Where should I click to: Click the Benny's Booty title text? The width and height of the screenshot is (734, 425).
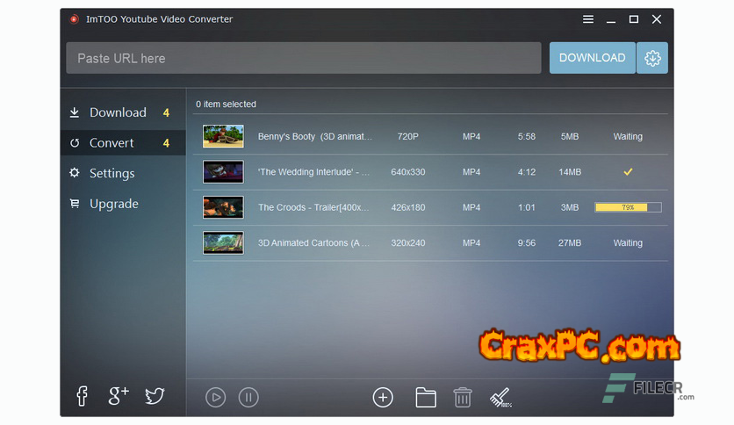[315, 137]
